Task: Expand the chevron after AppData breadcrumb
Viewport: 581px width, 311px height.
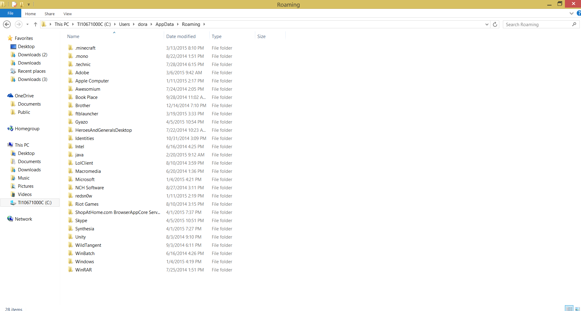Action: (178, 24)
